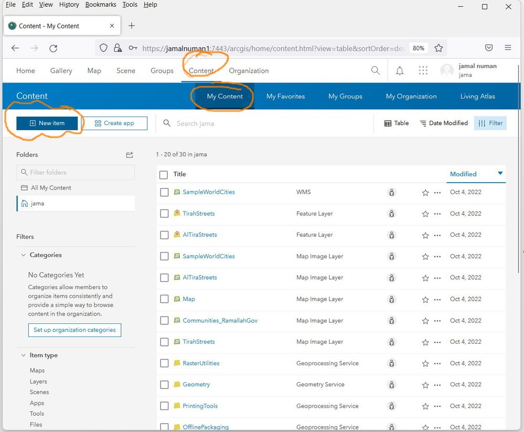Switch to My Organization tab

(x=411, y=96)
